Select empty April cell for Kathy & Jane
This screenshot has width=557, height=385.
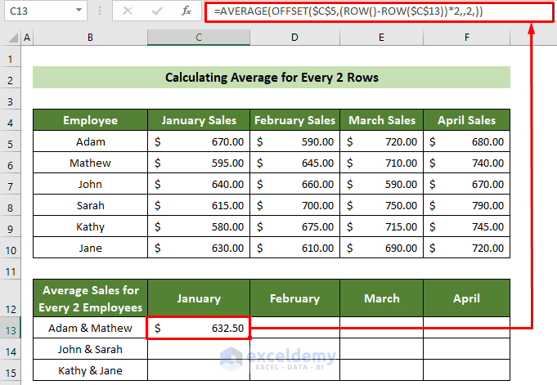[466, 370]
